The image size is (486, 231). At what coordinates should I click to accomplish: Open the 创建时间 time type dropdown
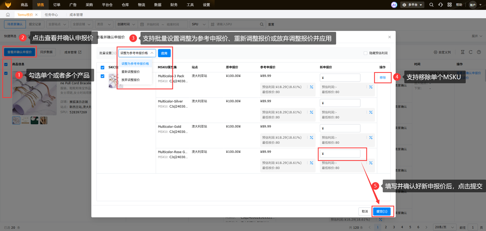pos(126,24)
